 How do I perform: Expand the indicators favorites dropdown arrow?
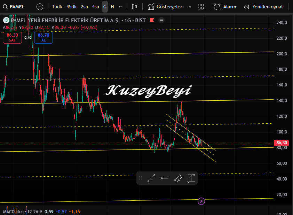[x=190, y=7]
